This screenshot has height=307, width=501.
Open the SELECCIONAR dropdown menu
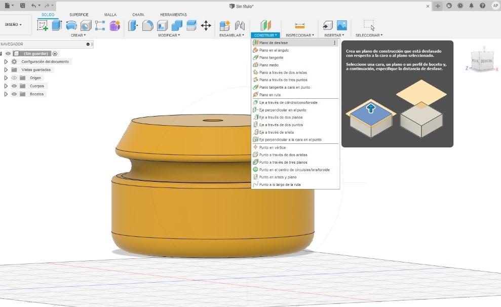click(369, 35)
